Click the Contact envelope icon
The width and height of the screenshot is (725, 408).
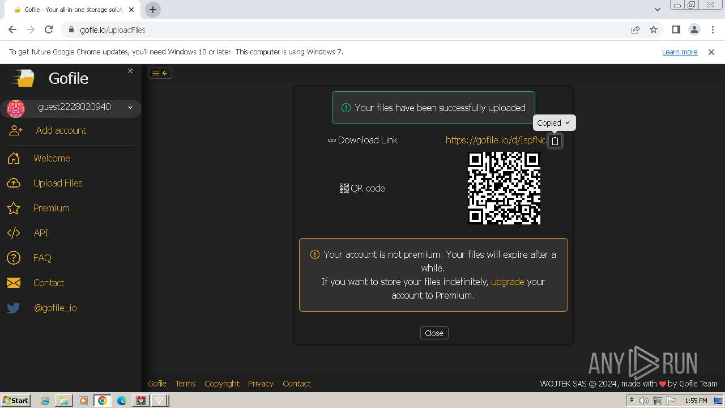(14, 283)
